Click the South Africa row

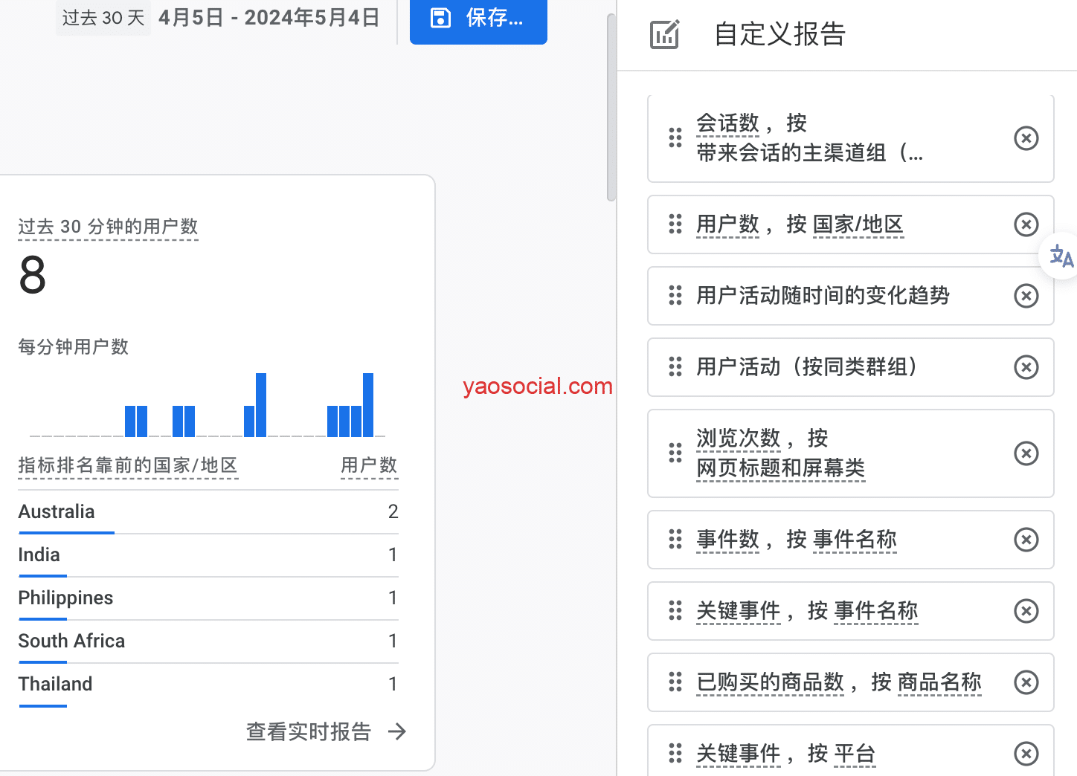coord(208,641)
